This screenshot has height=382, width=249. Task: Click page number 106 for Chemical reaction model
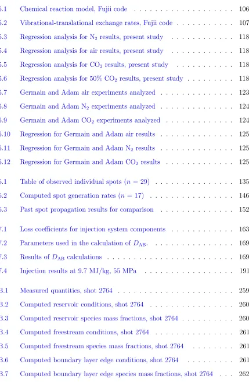[244, 9]
